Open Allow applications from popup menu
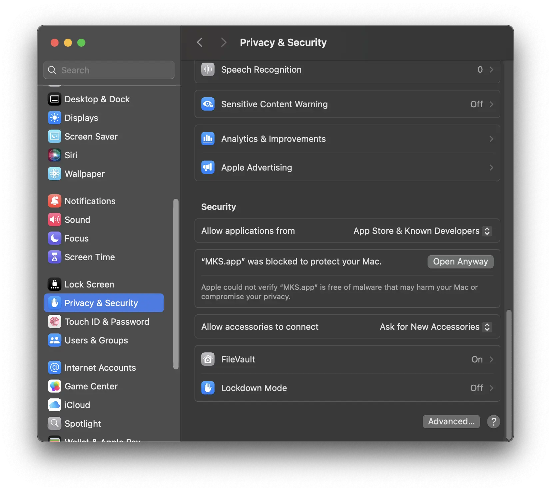 click(422, 231)
